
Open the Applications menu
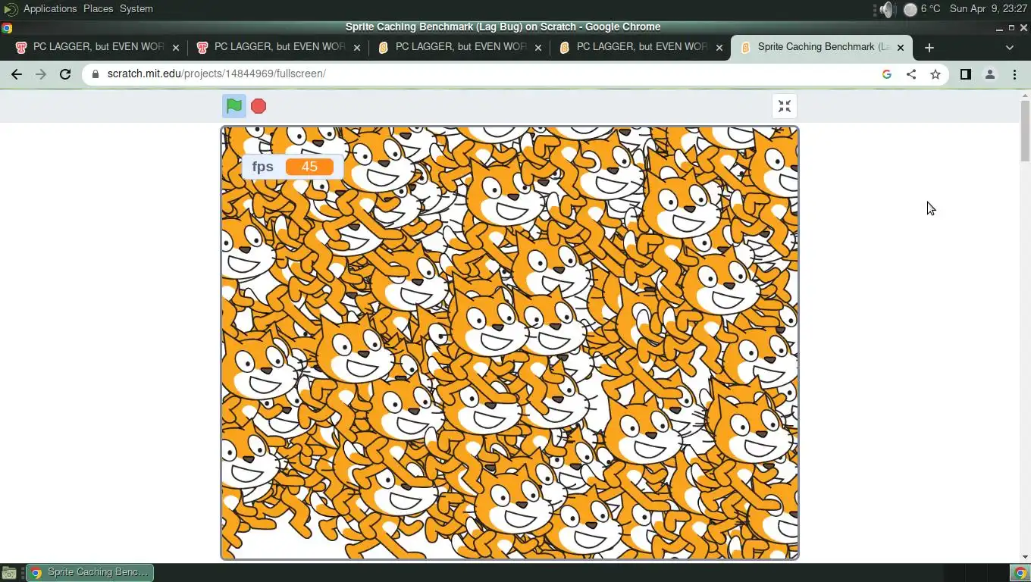point(50,9)
